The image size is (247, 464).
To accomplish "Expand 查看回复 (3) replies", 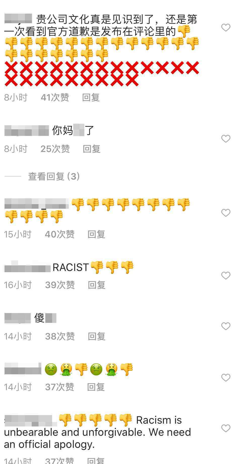I will (54, 176).
